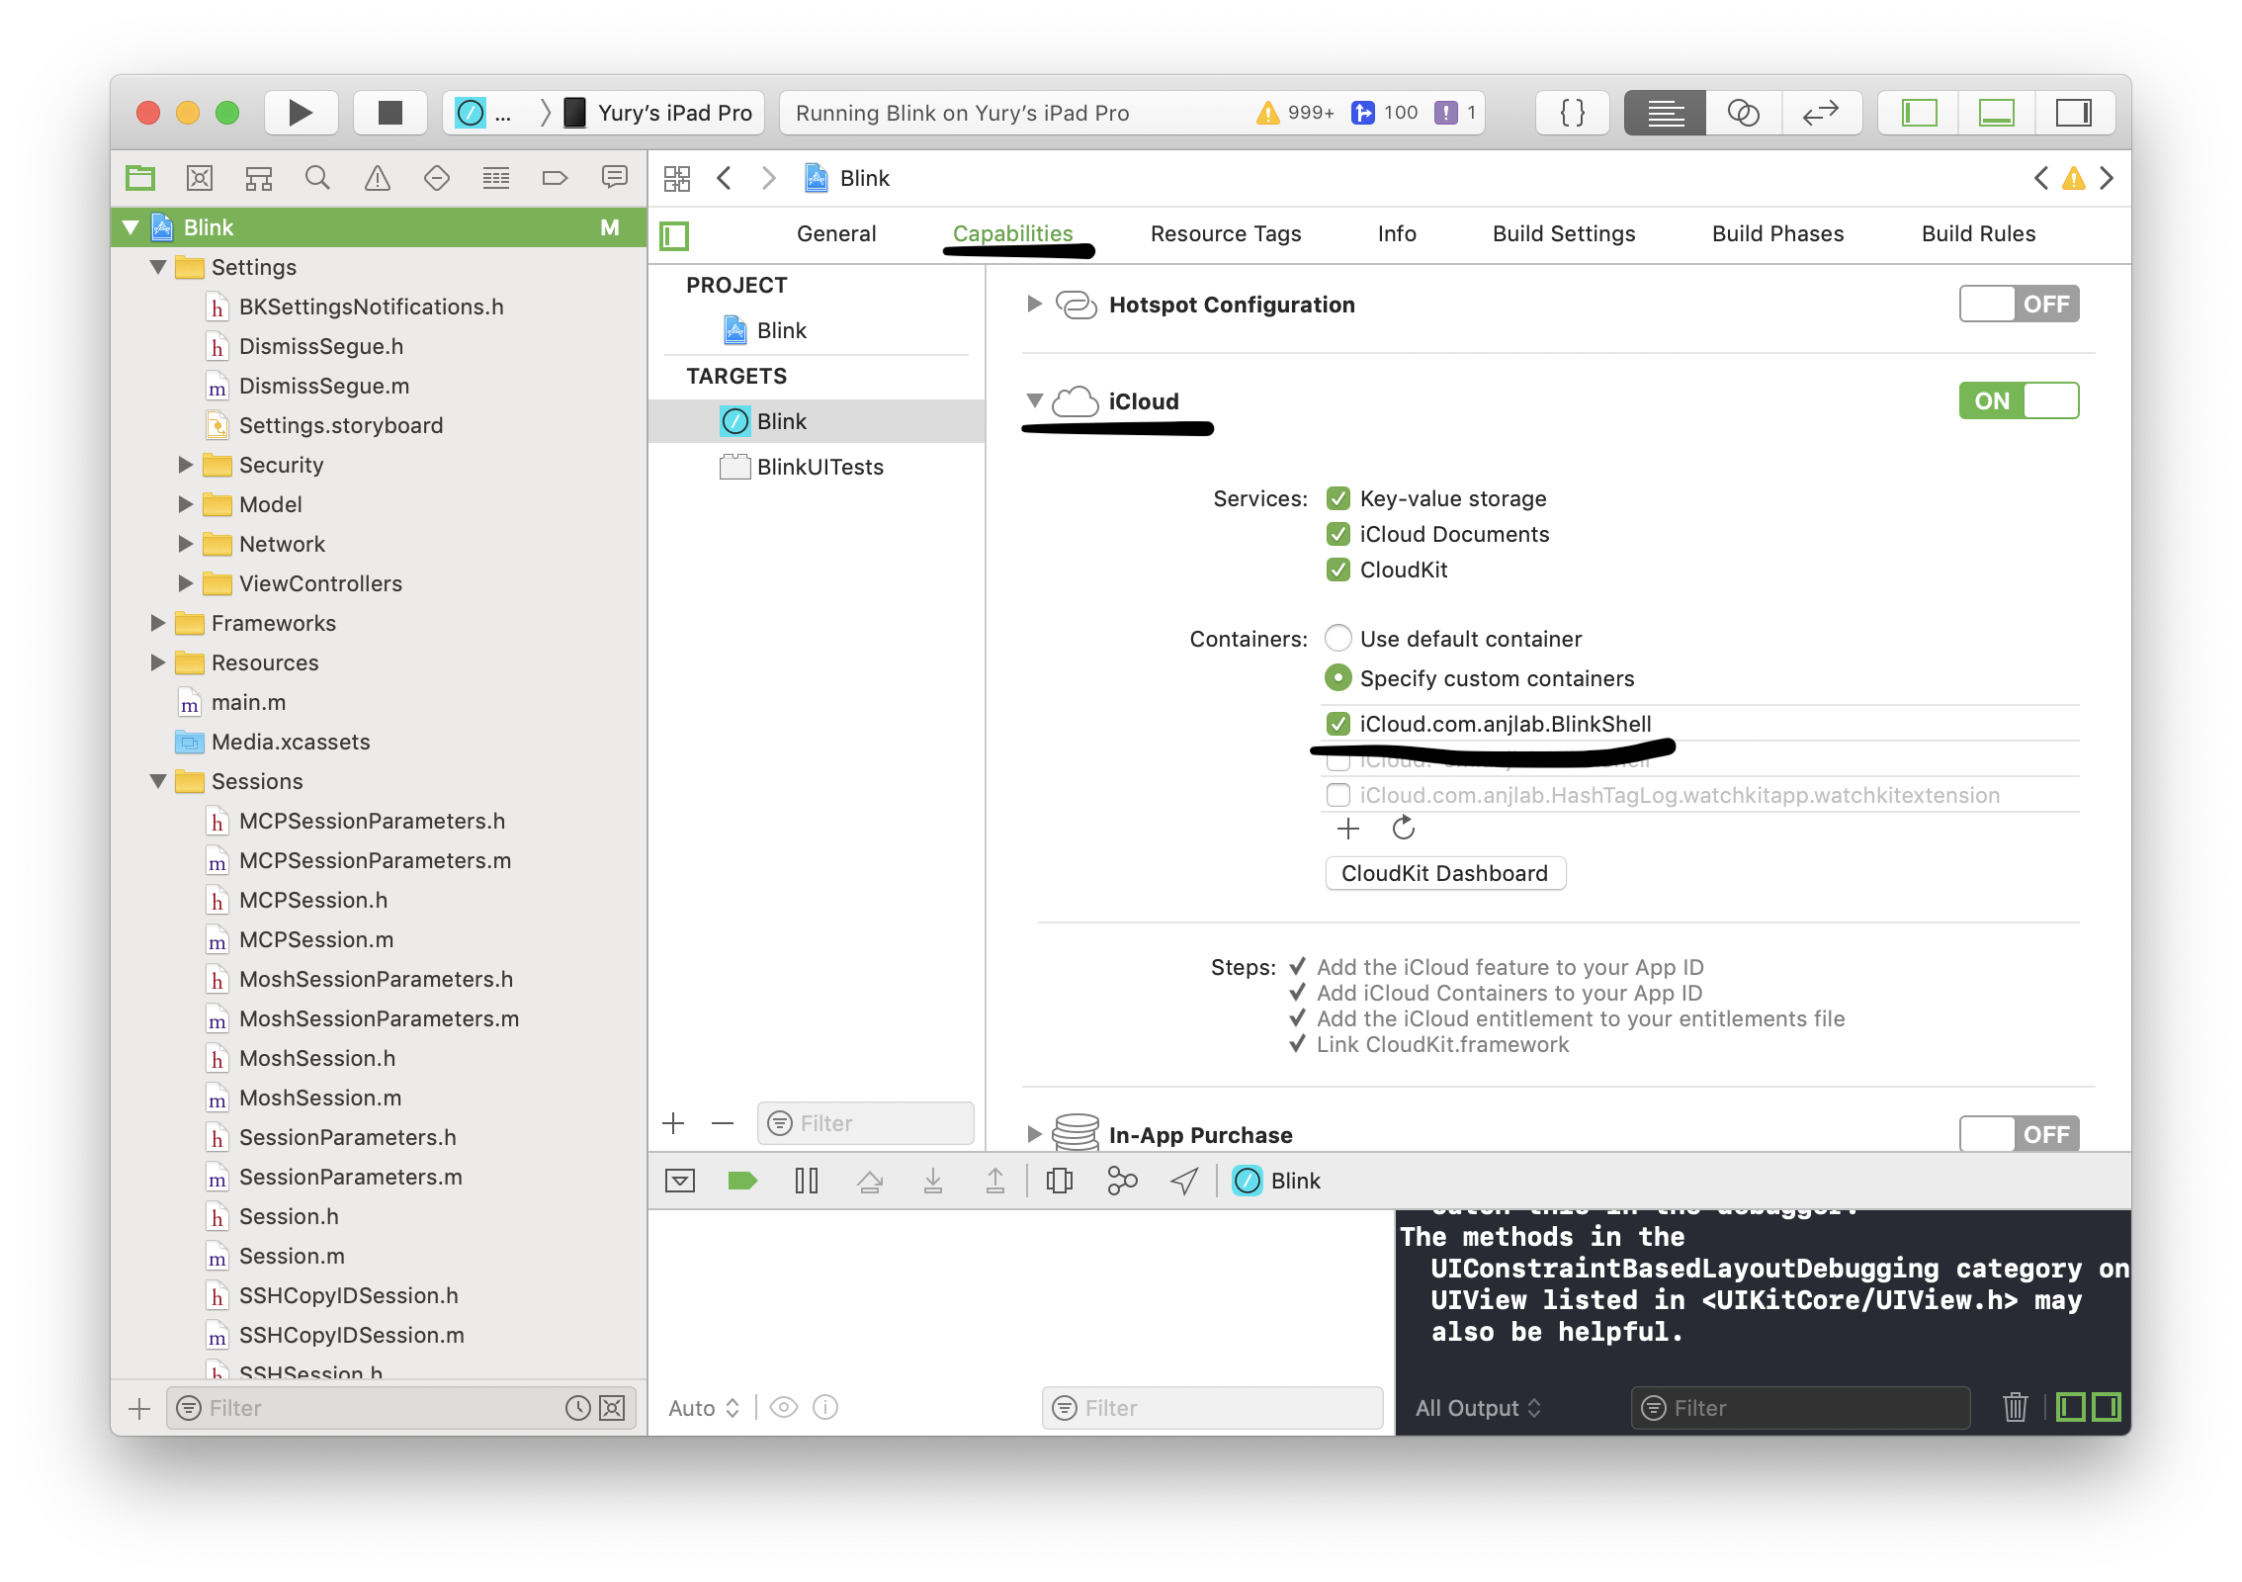Open the Debug navigator icon
Viewport: 2242px width, 1582px height.
[496, 178]
